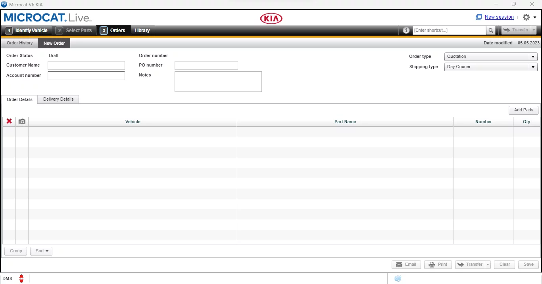542x284 pixels.
Task: Open the Library tab
Action: point(142,30)
